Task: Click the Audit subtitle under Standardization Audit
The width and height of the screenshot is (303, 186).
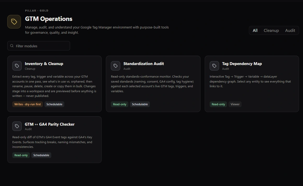Action: (127, 69)
